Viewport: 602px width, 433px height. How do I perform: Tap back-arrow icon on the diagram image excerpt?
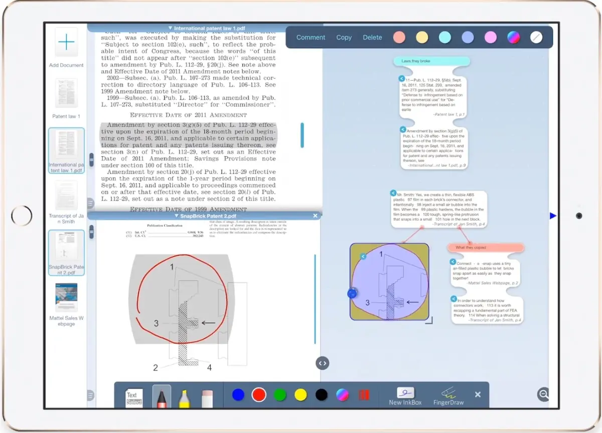coord(364,256)
